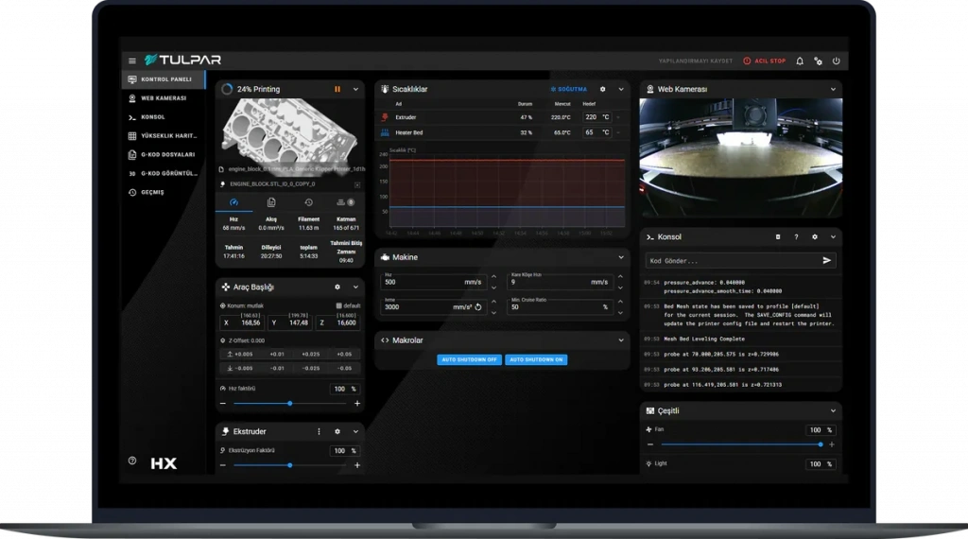Screen dimensions: 968x539
Task: Toggle the hamburger menu to collapse the sidebar
Action: 132,61
